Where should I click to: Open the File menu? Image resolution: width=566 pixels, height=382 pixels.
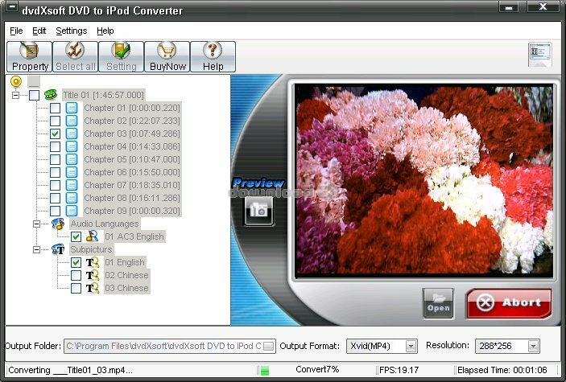[x=16, y=31]
